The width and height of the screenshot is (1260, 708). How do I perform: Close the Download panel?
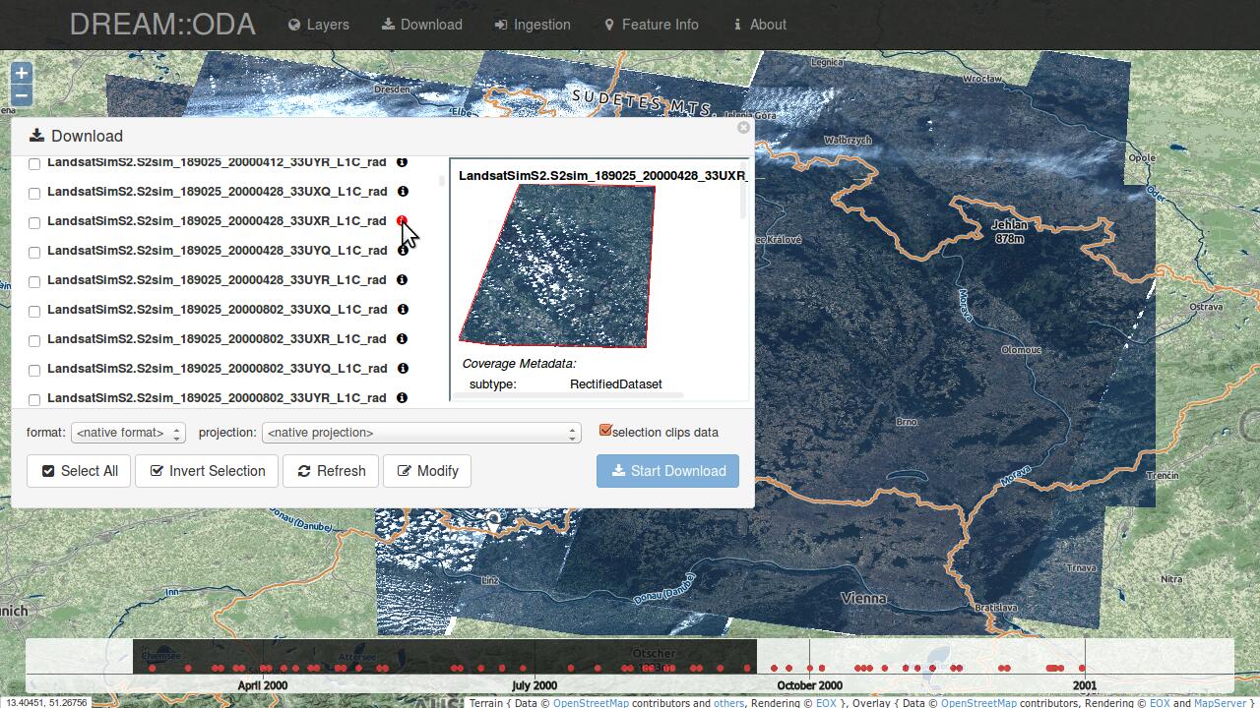pyautogui.click(x=743, y=127)
